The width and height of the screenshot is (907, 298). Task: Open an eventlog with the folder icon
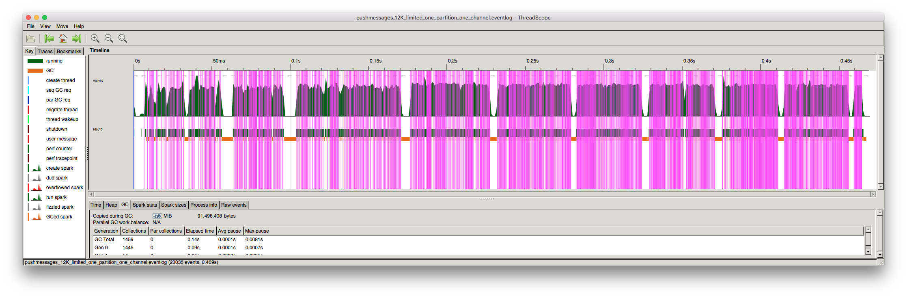tap(30, 39)
